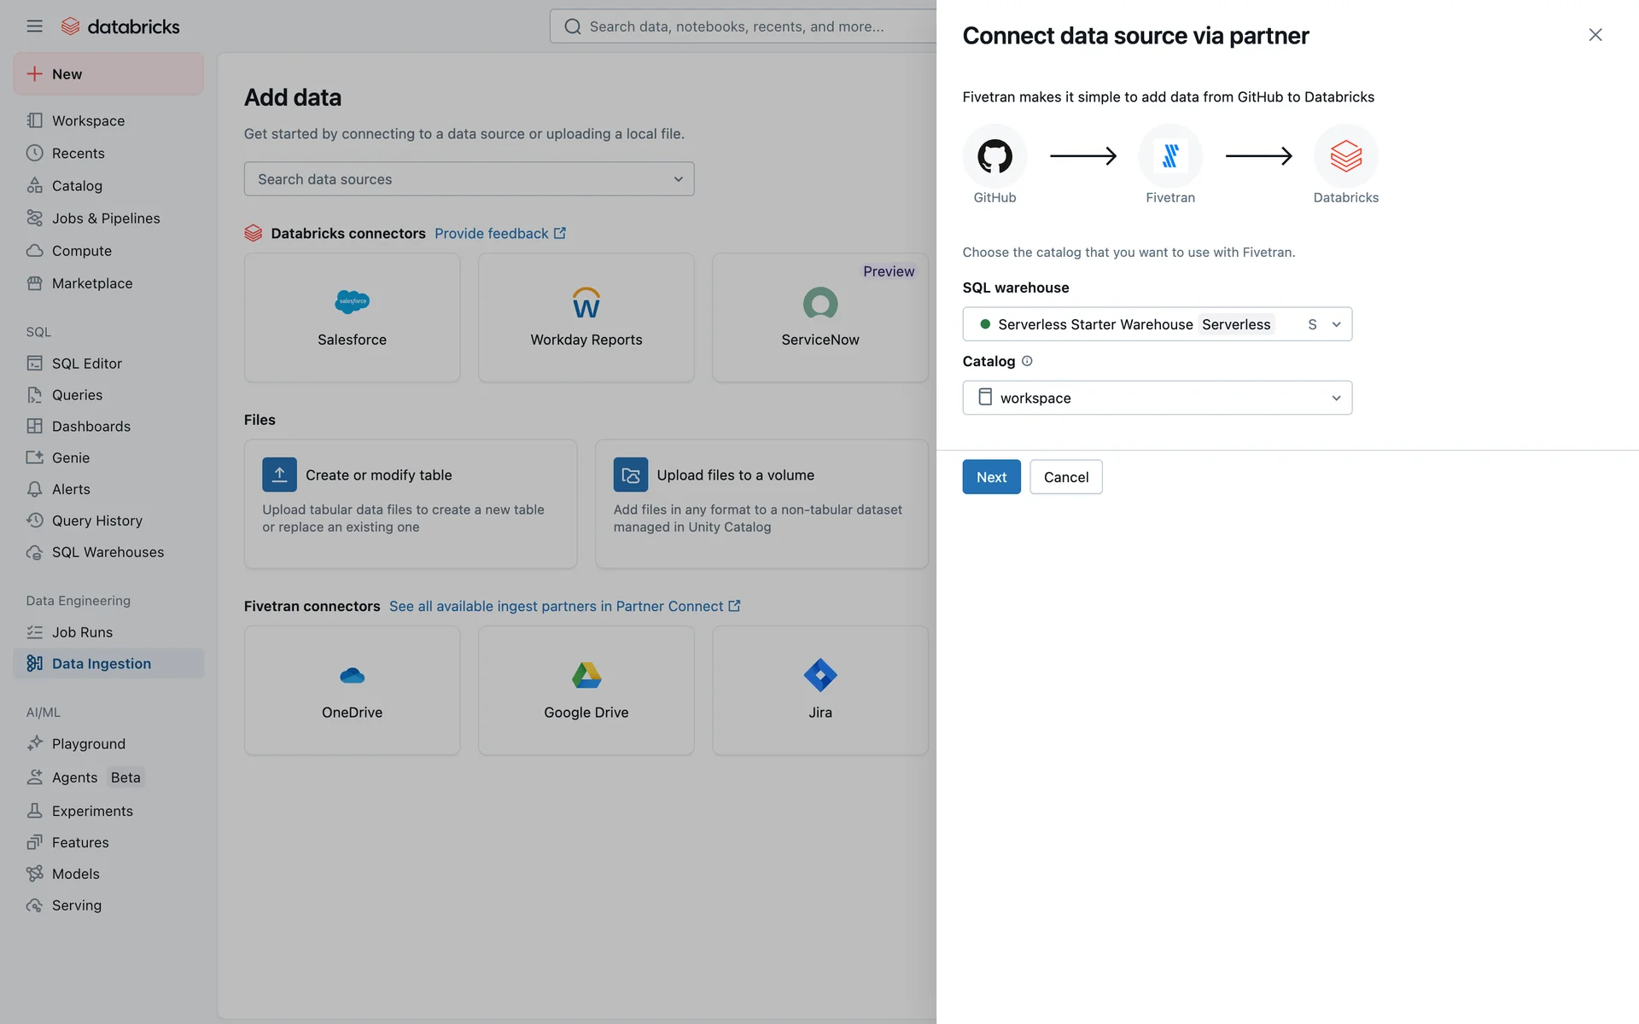Image resolution: width=1639 pixels, height=1024 pixels.
Task: Open the Salesforce connector tile
Action: (x=352, y=317)
